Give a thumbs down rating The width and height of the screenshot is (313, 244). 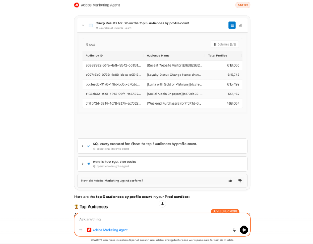(240, 181)
